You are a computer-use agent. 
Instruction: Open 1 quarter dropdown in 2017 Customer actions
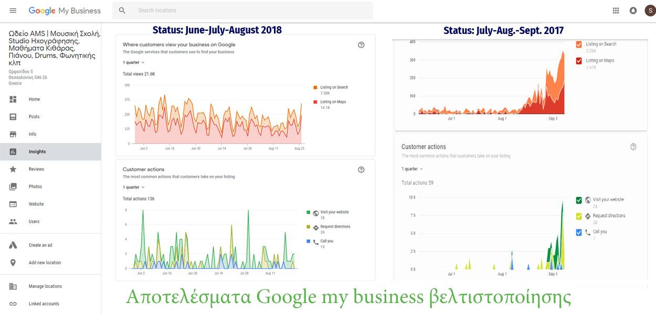tap(412, 169)
